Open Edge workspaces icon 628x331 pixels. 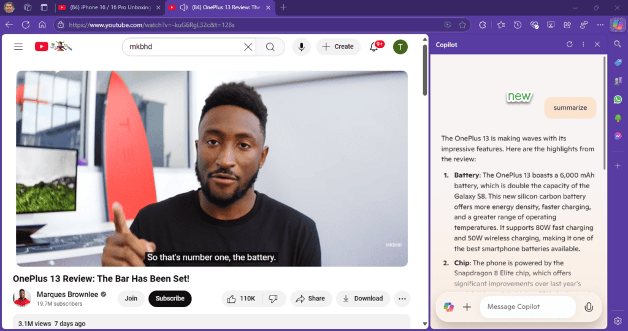click(x=27, y=7)
